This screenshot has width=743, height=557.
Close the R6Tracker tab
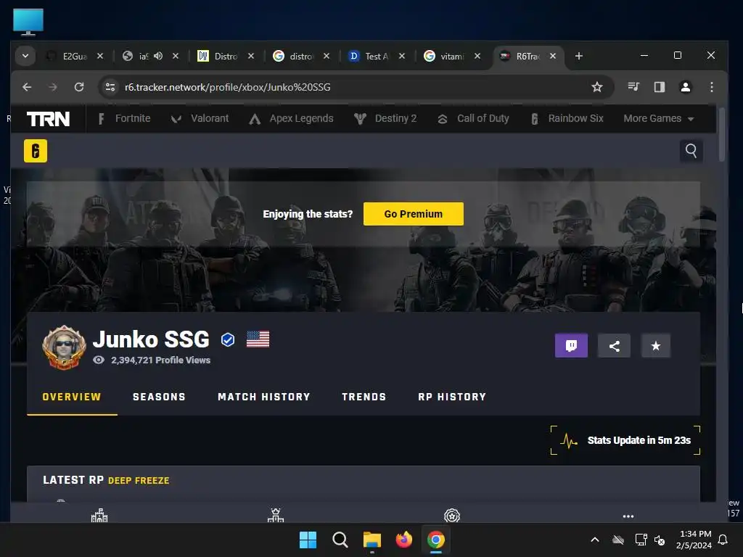pos(552,56)
